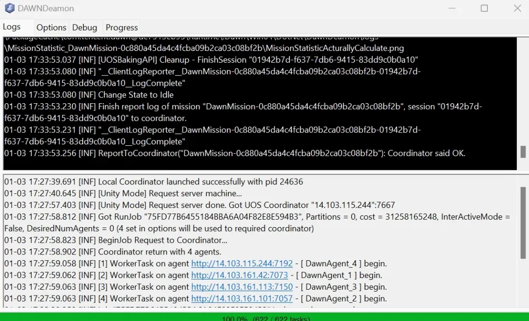This screenshot has width=529, height=321.
Task: Click the 17:33:53.080 ClientLogReporter LogComplete line
Action: pyautogui.click(x=213, y=77)
